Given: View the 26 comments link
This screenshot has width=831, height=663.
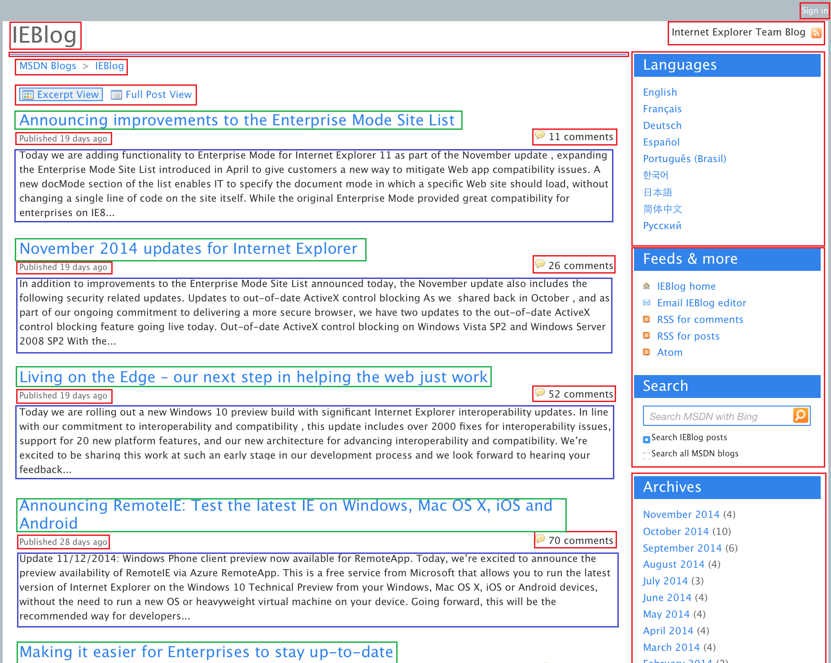Looking at the screenshot, I should (581, 265).
